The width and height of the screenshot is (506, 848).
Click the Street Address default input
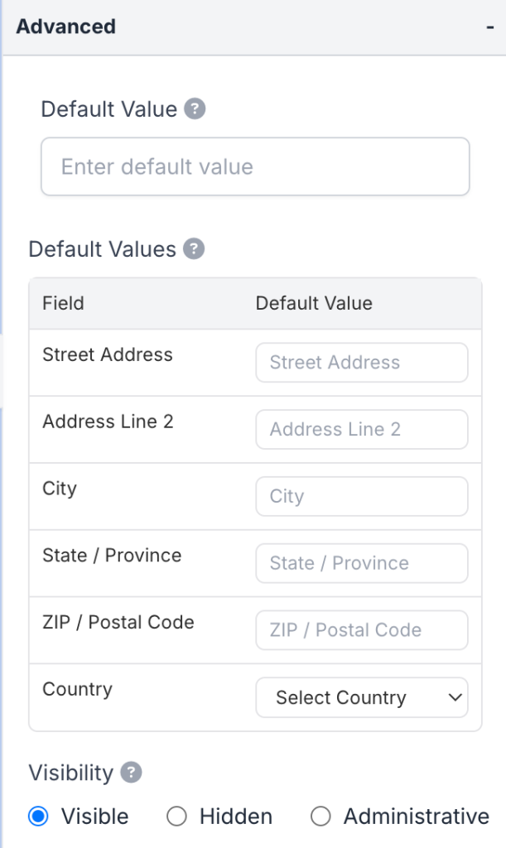362,363
